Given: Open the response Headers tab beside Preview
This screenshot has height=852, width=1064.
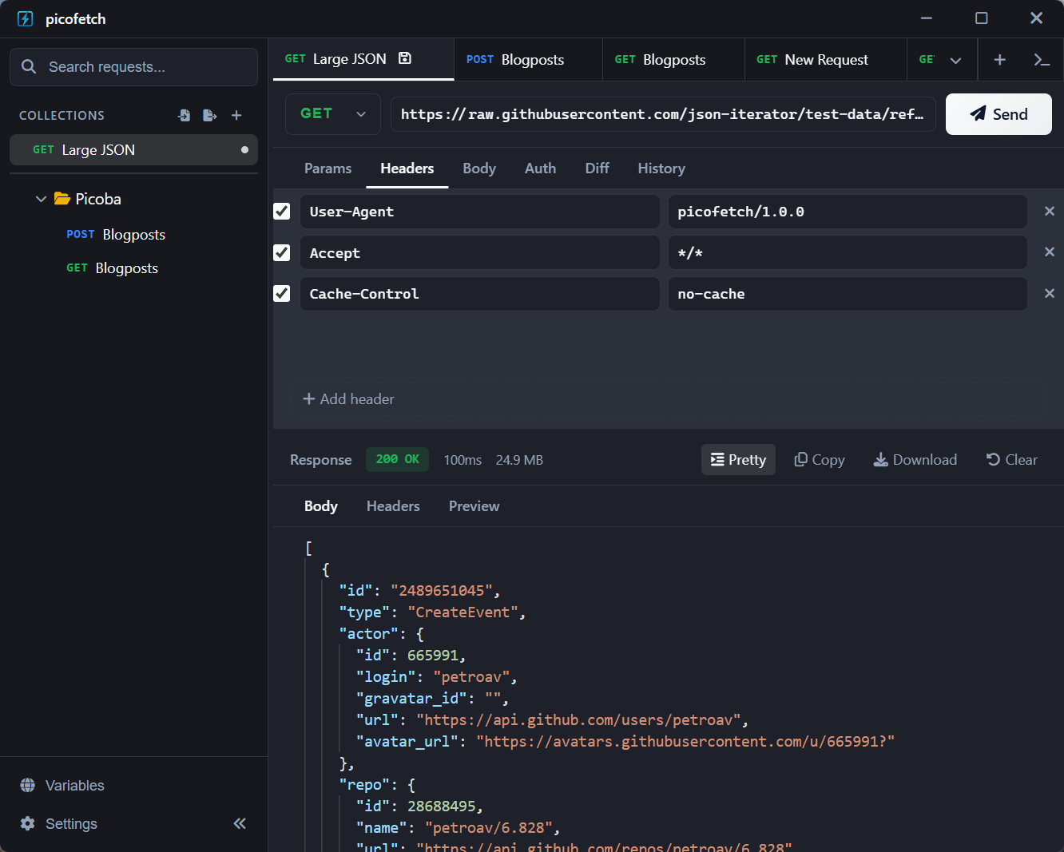Looking at the screenshot, I should coord(393,506).
